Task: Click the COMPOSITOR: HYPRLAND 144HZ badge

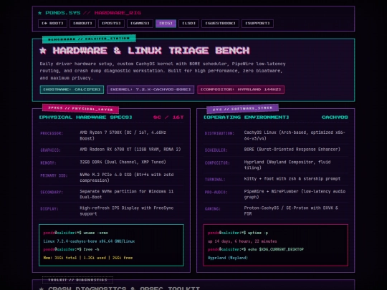Action: (241, 90)
